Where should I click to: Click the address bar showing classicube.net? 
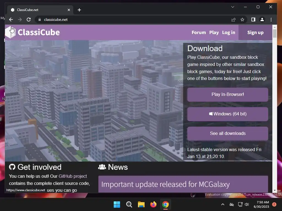(x=133, y=20)
